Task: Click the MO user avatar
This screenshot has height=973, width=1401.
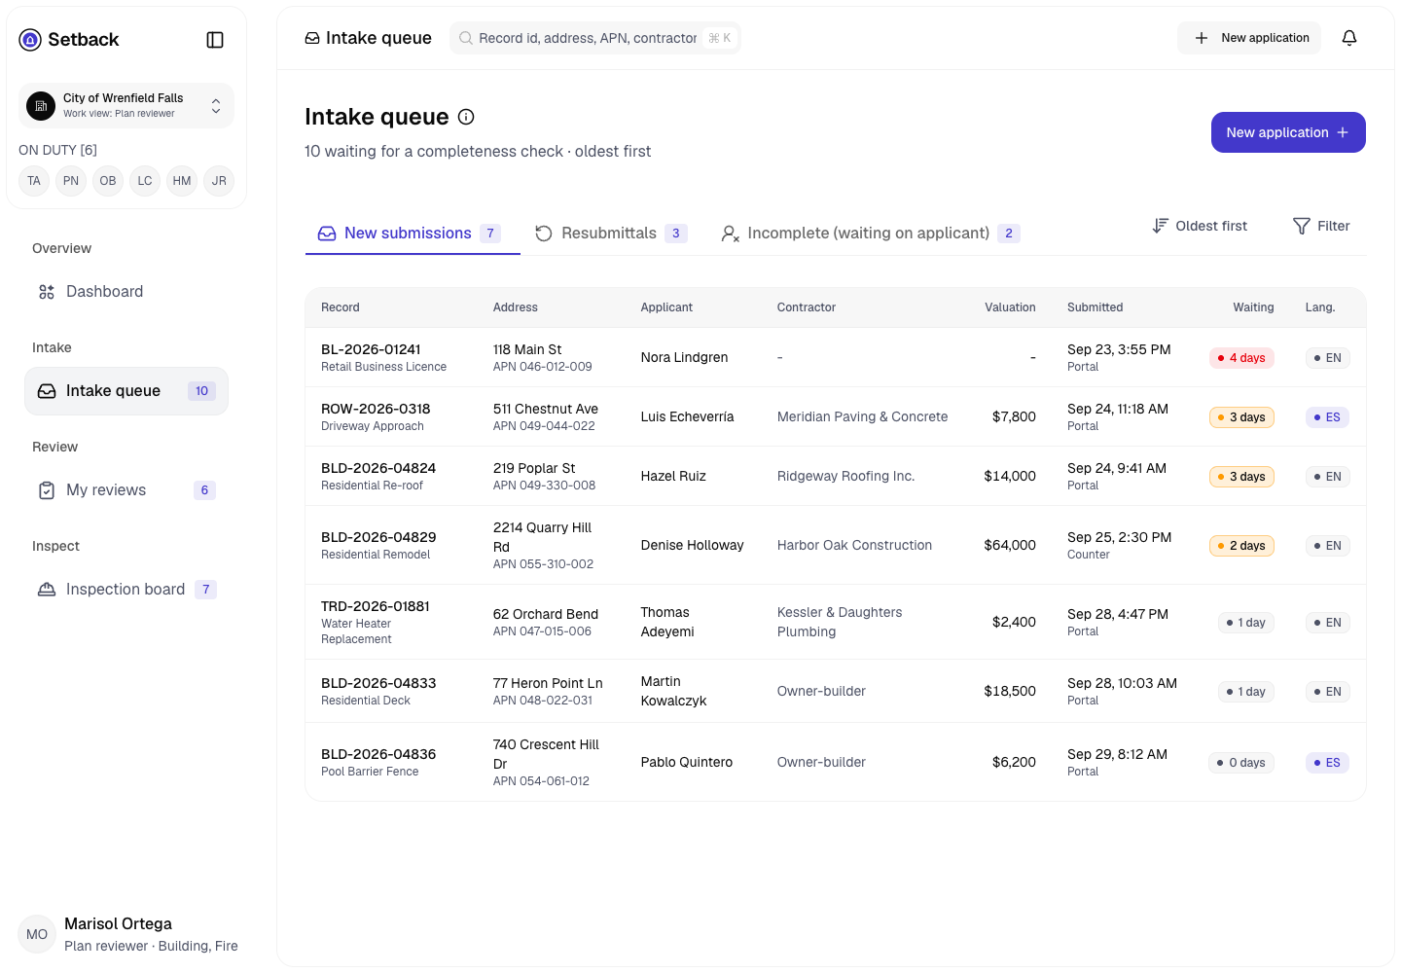Action: [x=37, y=934]
